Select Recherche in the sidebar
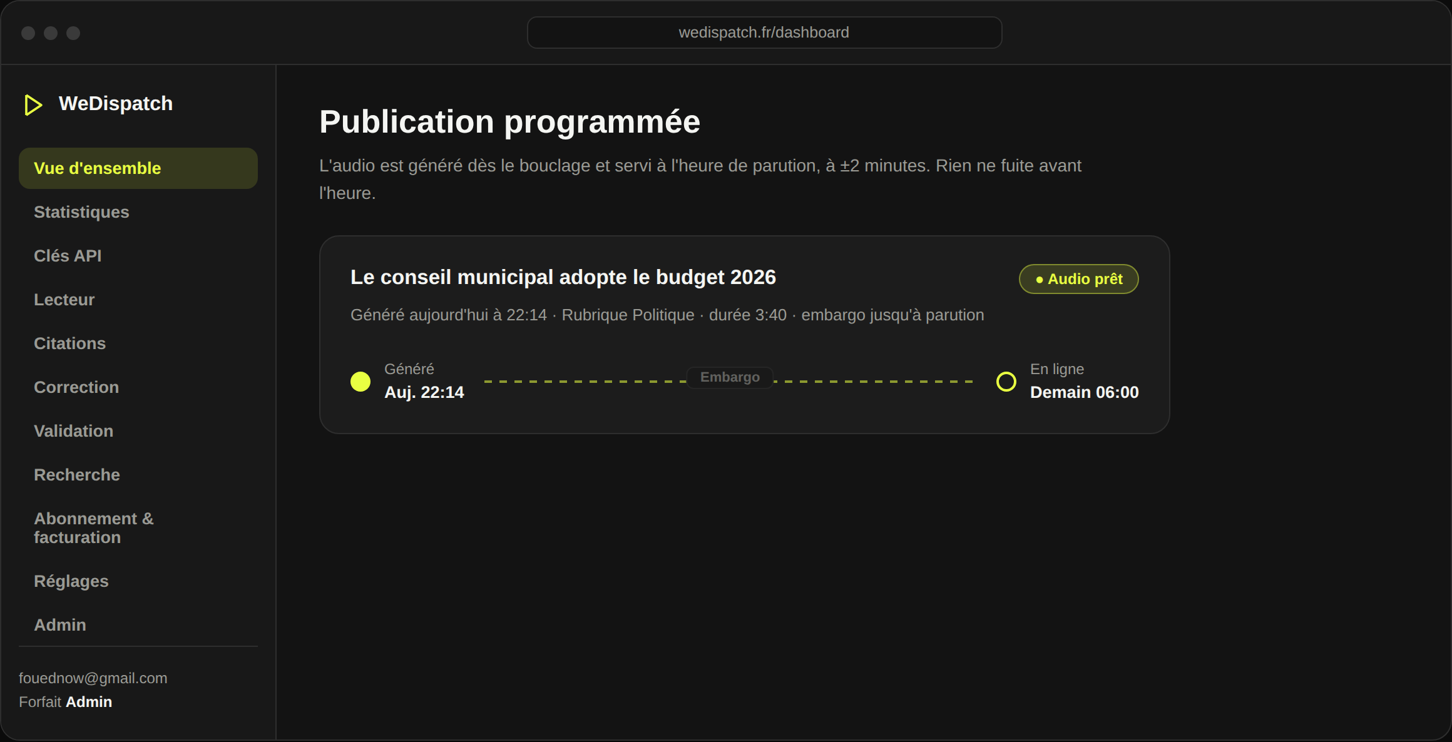 tap(138, 475)
